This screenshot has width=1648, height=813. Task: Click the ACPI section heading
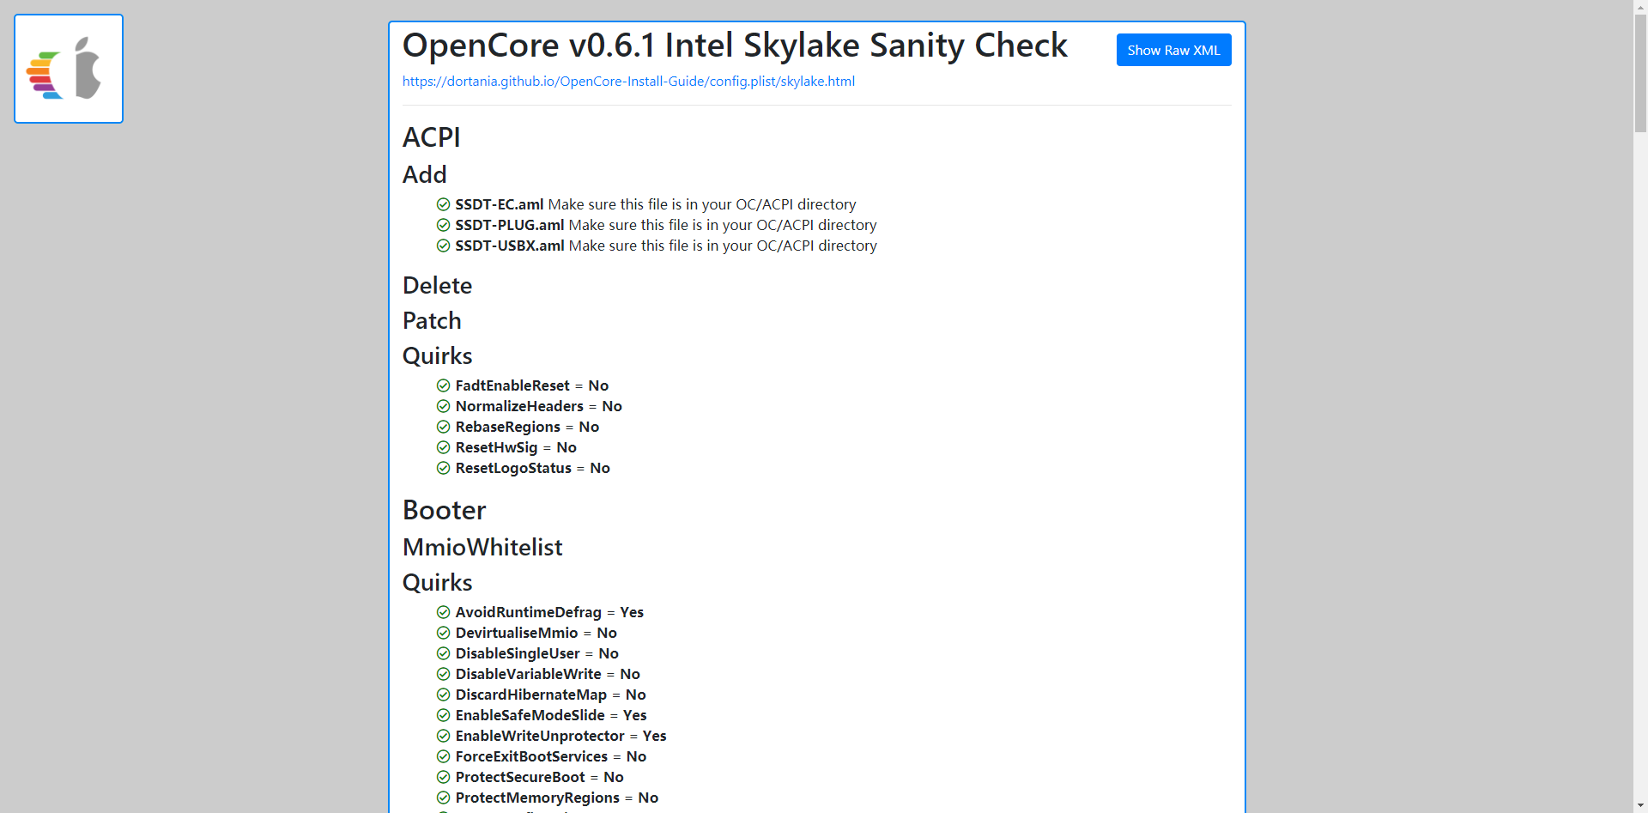point(432,137)
